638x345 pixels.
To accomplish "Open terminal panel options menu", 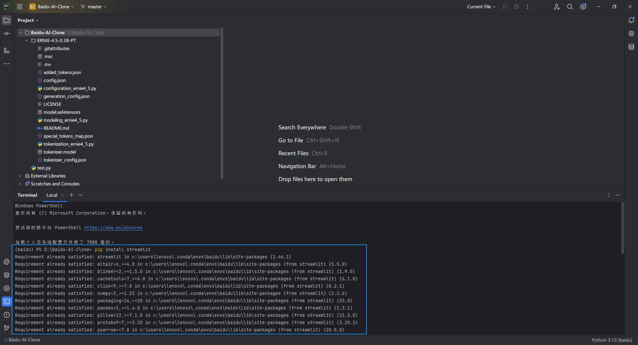I will pyautogui.click(x=609, y=195).
